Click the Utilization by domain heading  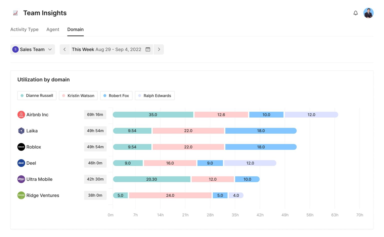[x=43, y=80]
